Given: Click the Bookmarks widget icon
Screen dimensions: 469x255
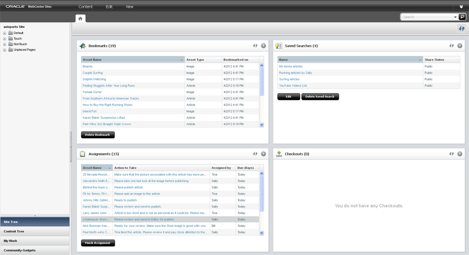Looking at the screenshot, I should coord(83,46).
